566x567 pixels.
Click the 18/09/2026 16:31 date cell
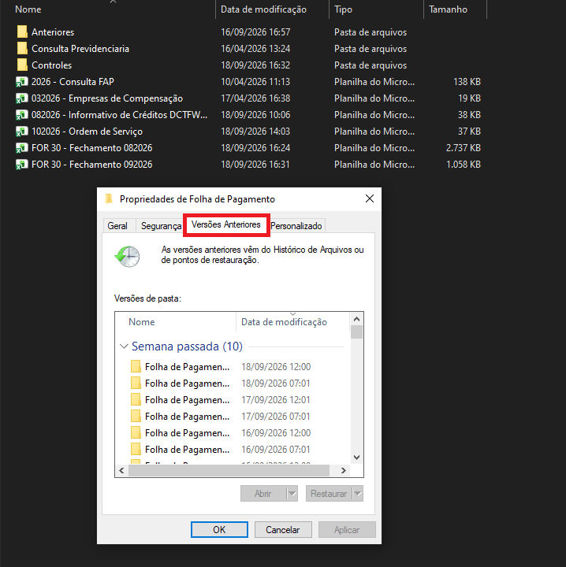[x=255, y=165]
